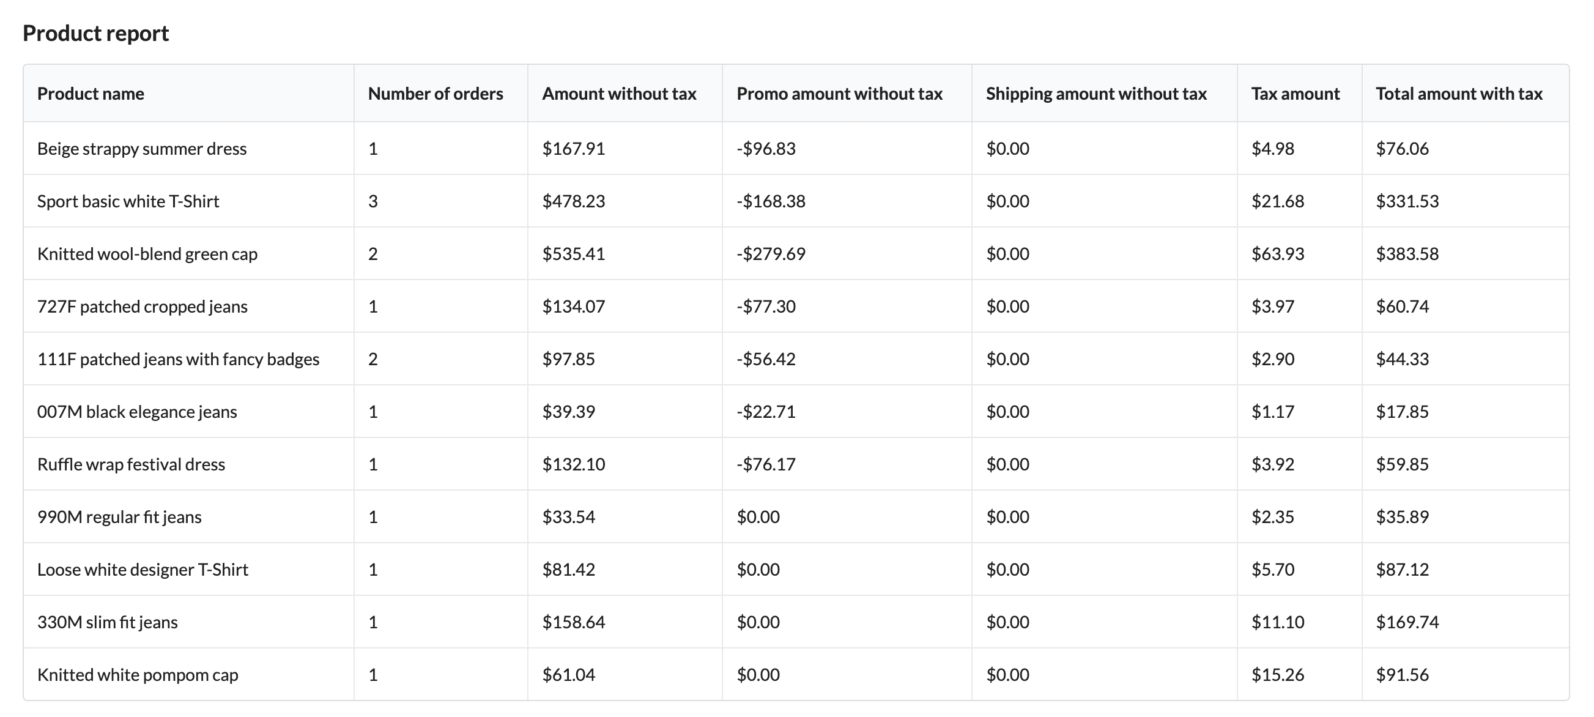Viewport: 1594px width, 717px height.
Task: Click the $39.39 amount cell
Action: tap(569, 411)
